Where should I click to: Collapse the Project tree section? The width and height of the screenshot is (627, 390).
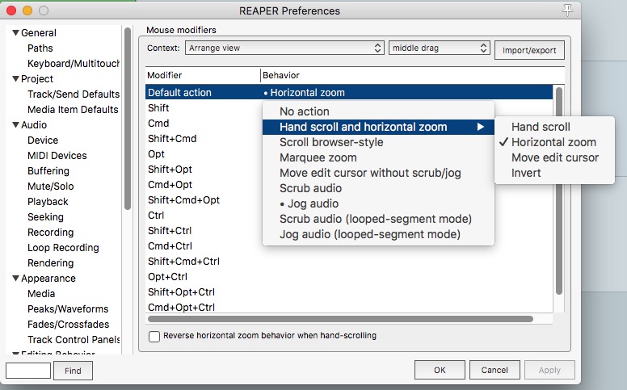pos(15,78)
